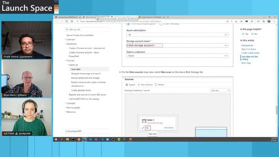This screenshot has height=157, width=279.
Task: Click the page vertical scrollbar thumb
Action: click(276, 110)
